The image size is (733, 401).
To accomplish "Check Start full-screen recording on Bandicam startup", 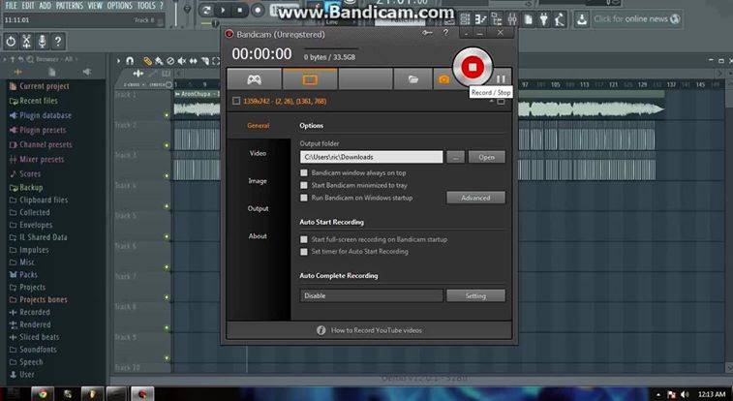I will (x=304, y=239).
